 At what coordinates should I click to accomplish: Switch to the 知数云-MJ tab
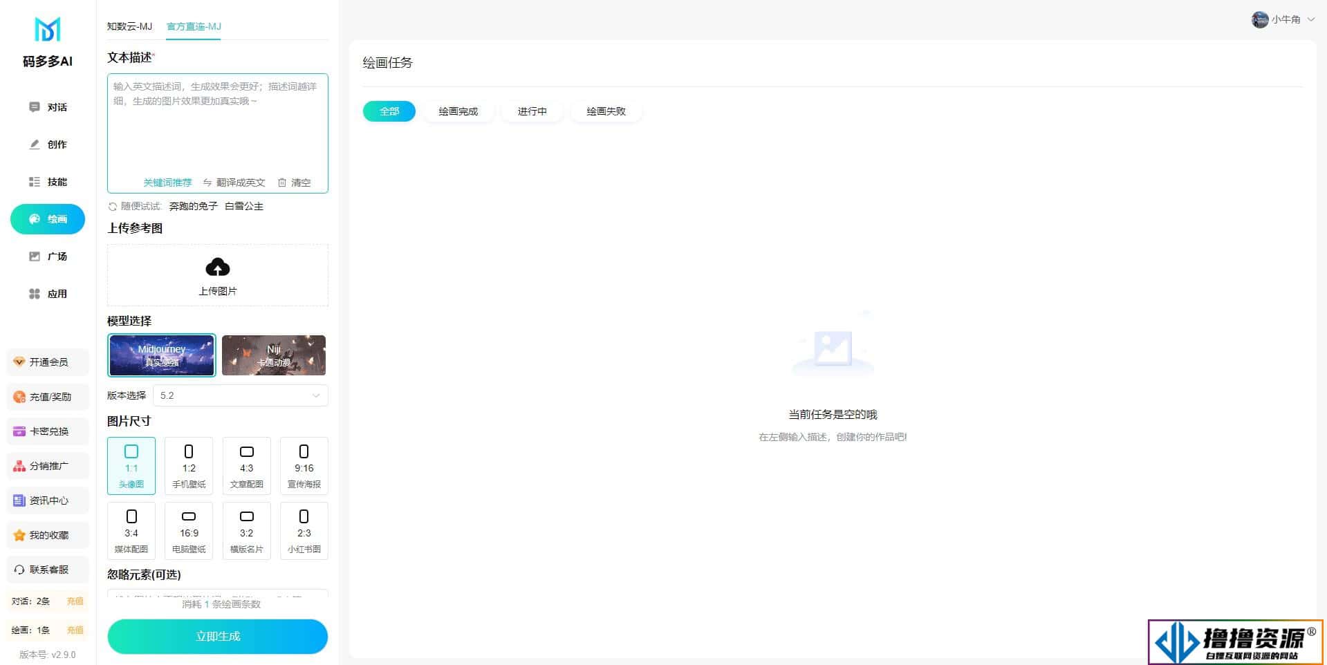pyautogui.click(x=129, y=26)
